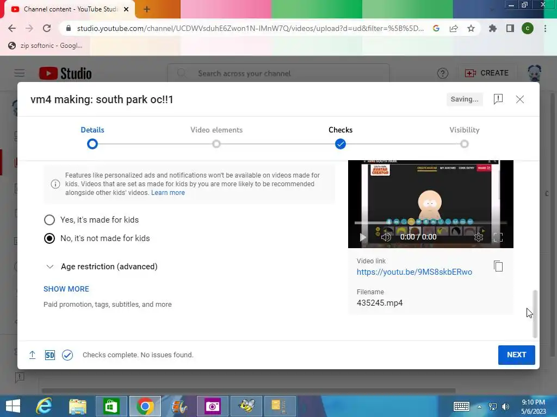Image resolution: width=557 pixels, height=417 pixels.
Task: Open Microsoft Store from taskbar
Action: click(x=111, y=406)
